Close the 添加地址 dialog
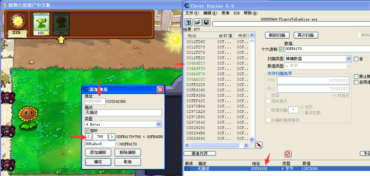370x176 pixels. point(160,89)
